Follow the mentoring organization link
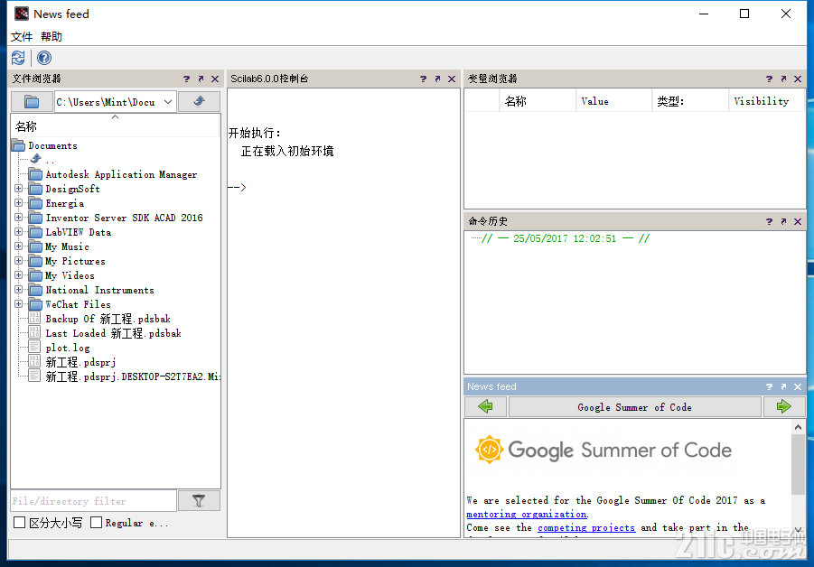This screenshot has width=814, height=567. [x=527, y=514]
